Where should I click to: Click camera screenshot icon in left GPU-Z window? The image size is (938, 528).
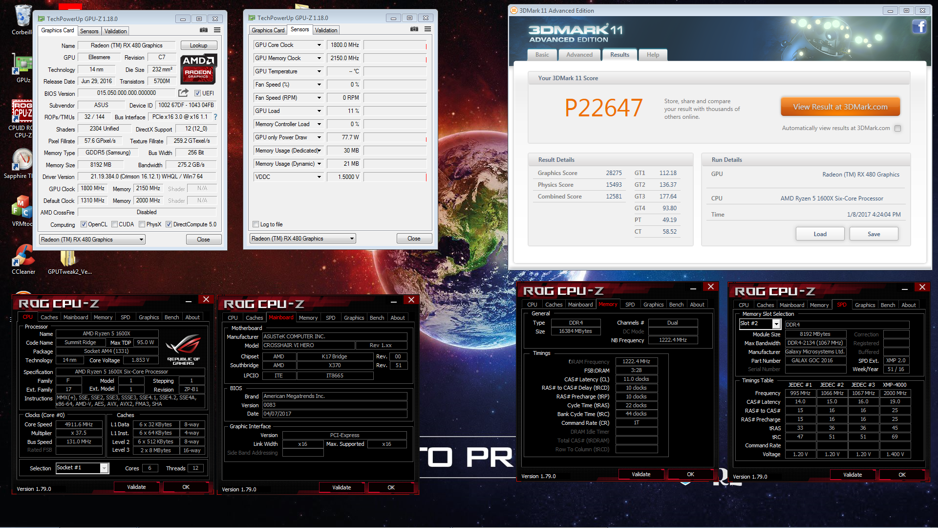tap(204, 30)
